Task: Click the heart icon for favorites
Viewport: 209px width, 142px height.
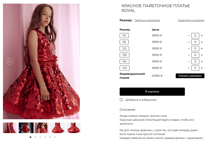Action: 121,100
